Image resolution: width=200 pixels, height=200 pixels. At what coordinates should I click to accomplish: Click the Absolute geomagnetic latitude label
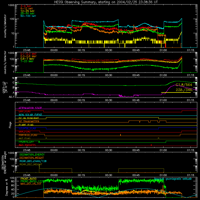pos(173,179)
